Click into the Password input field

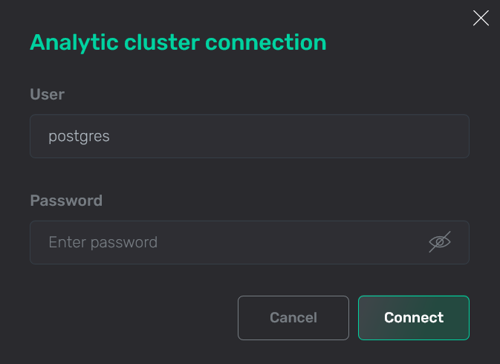230,242
